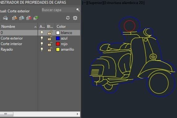Click the Color column header
The width and height of the screenshot is (177, 118).
68,27
